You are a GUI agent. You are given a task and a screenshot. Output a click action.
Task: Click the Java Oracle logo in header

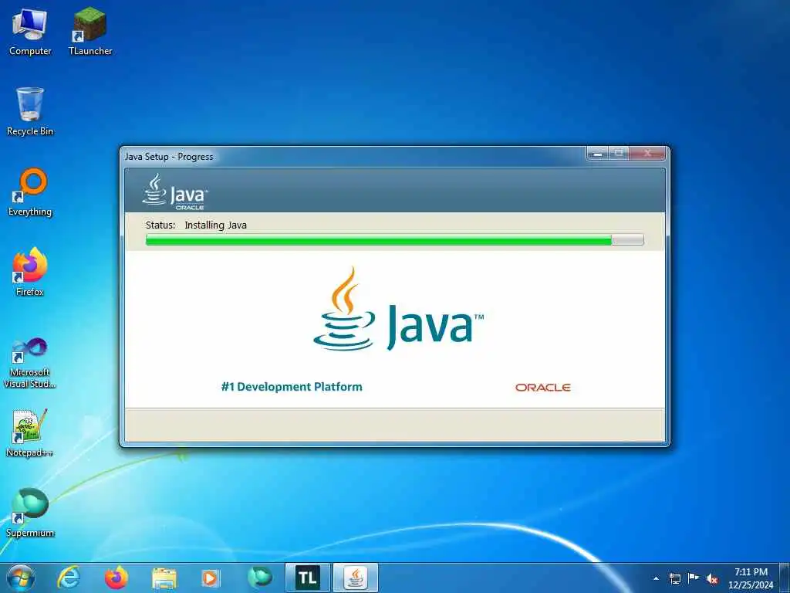click(175, 191)
